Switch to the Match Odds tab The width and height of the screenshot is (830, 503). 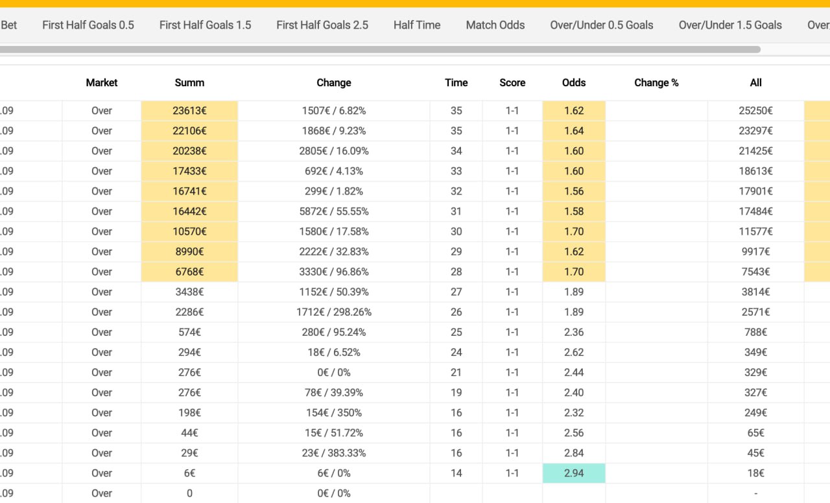tap(495, 25)
